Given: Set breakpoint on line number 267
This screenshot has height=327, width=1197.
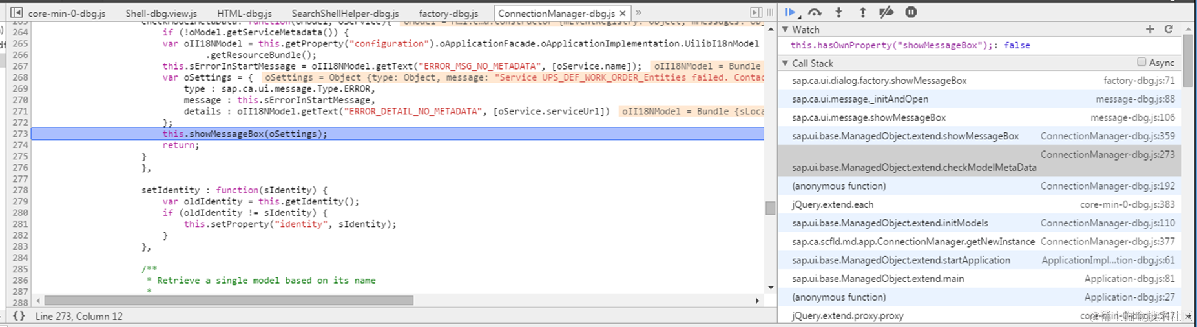Looking at the screenshot, I should [20, 66].
